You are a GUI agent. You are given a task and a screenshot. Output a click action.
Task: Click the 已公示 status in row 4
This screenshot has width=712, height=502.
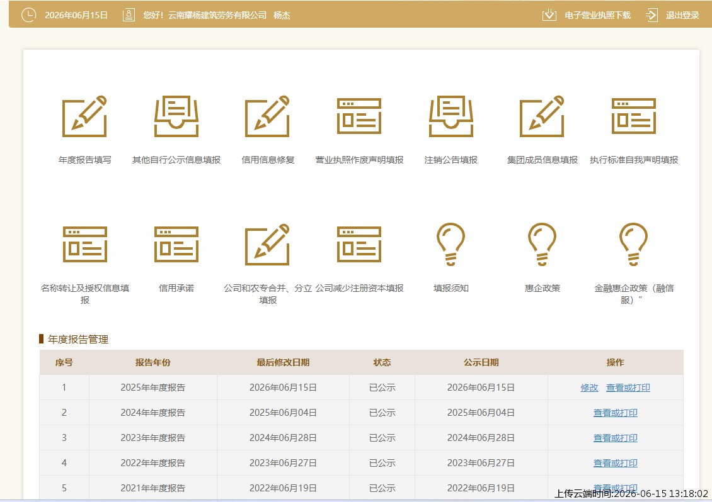point(382,463)
